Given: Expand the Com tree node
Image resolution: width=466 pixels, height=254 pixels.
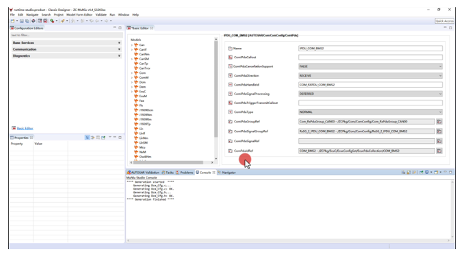Looking at the screenshot, I should coord(132,73).
